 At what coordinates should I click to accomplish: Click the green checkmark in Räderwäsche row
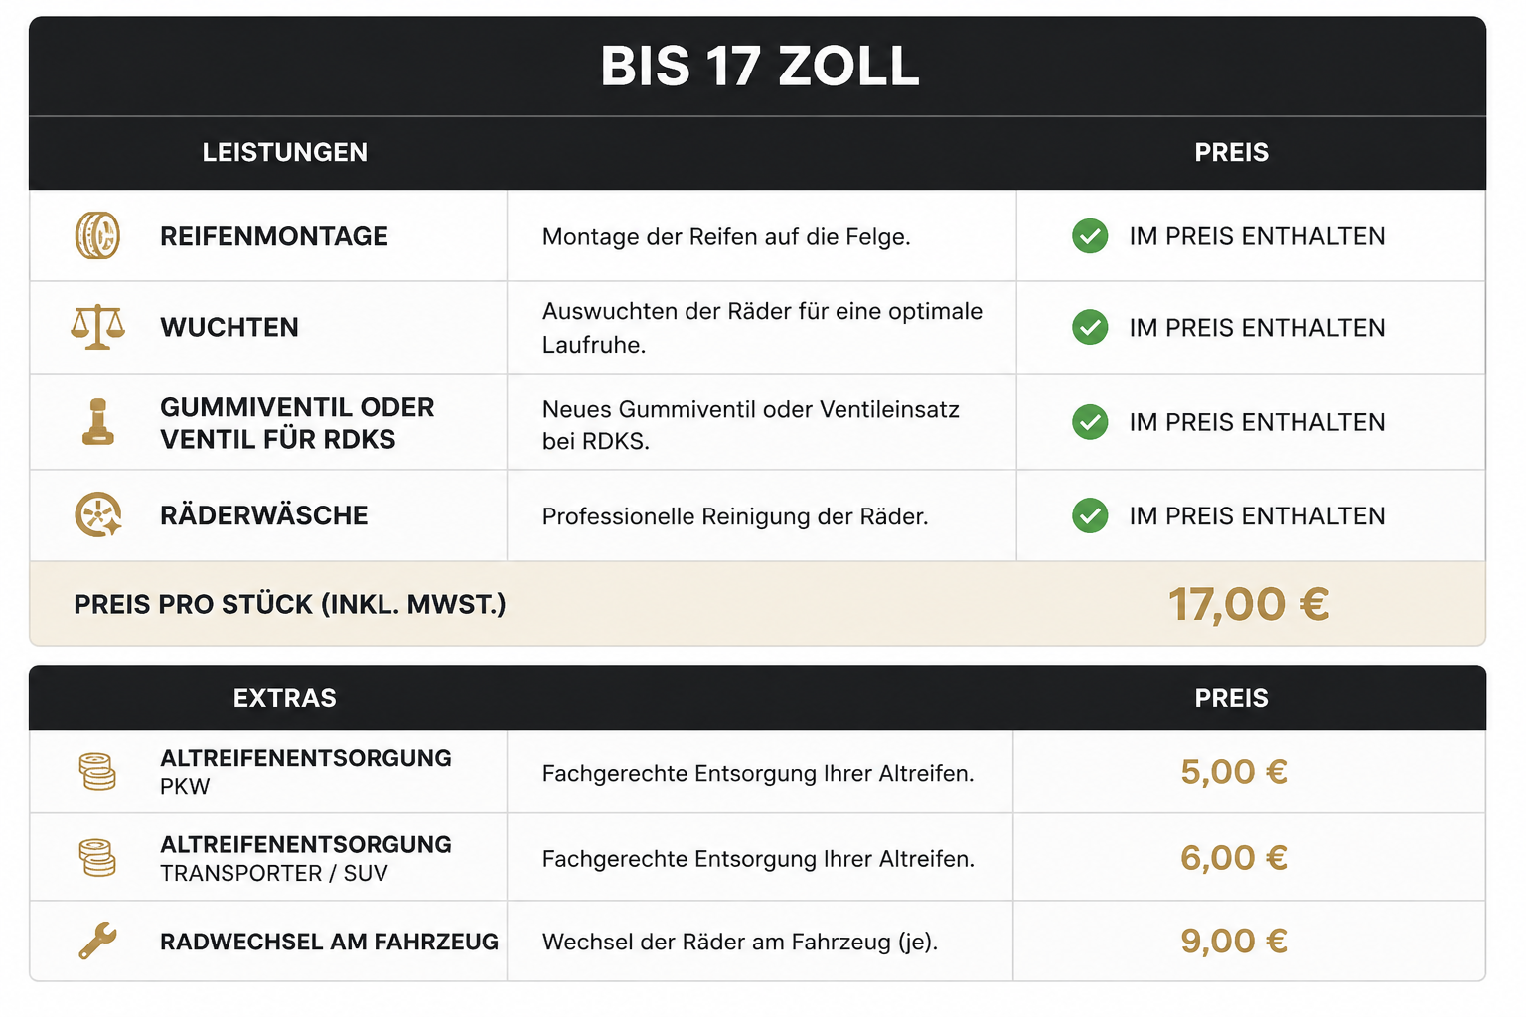1090,515
